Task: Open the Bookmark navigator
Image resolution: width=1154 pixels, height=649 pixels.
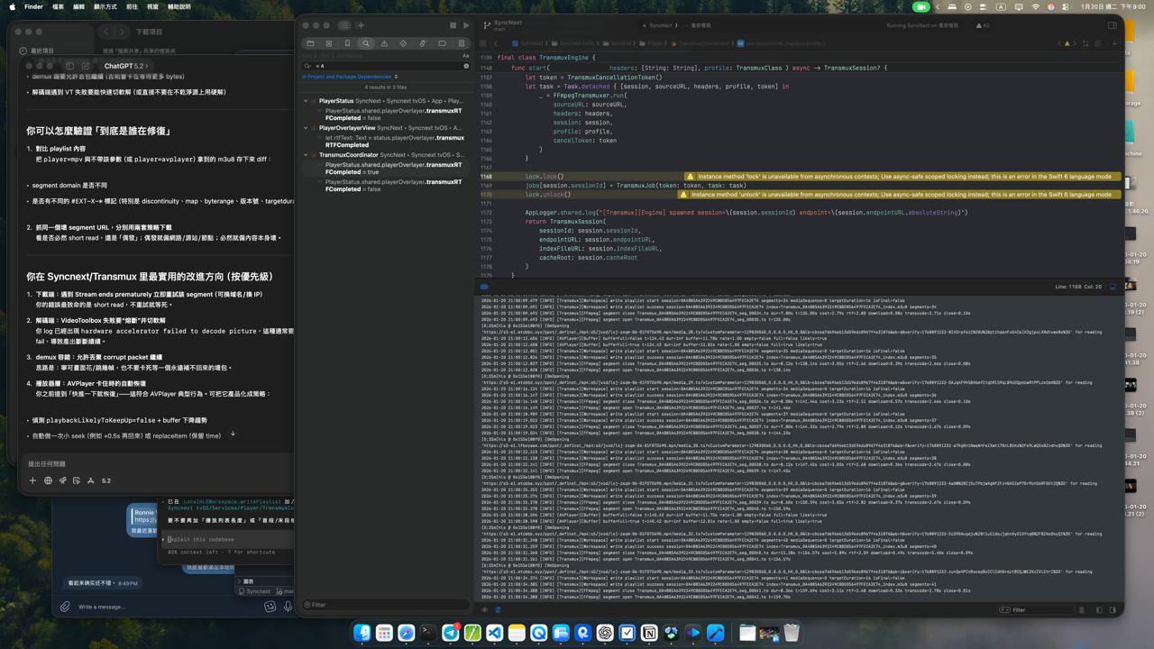Action: (347, 43)
